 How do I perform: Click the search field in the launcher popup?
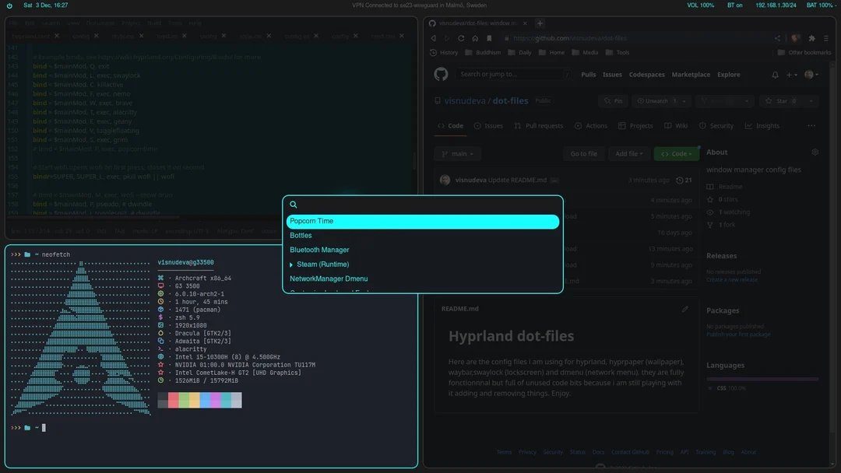[423, 204]
